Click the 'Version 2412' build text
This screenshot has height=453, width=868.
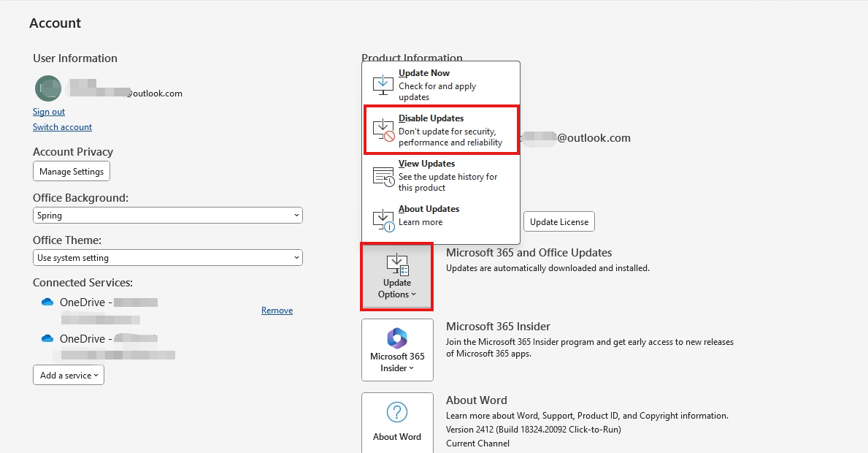(x=534, y=429)
